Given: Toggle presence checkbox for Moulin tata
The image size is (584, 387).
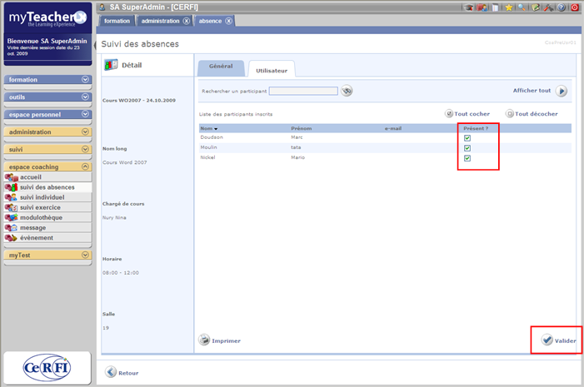Looking at the screenshot, I should pos(467,148).
